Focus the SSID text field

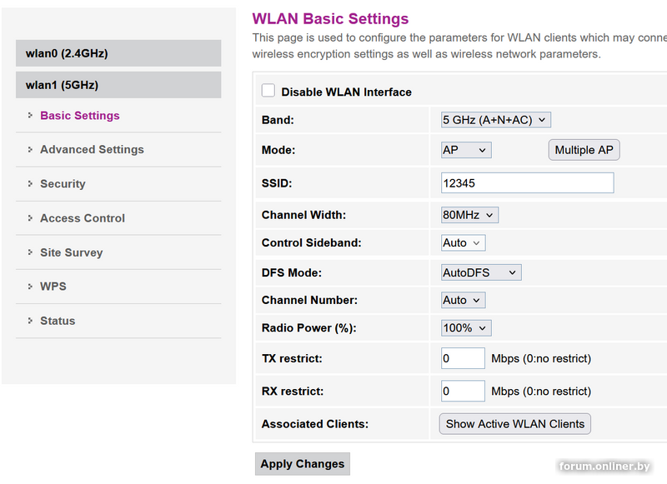pyautogui.click(x=527, y=183)
